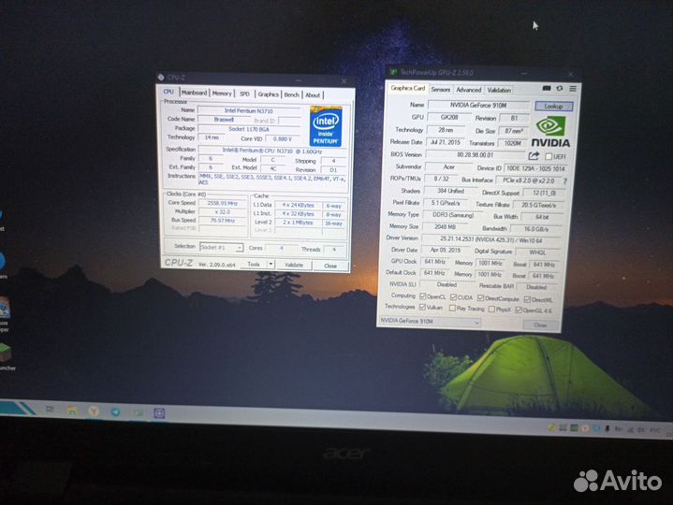673x505 pixels.
Task: Switch to the Advanced tab in GPU-Z
Action: tap(469, 90)
